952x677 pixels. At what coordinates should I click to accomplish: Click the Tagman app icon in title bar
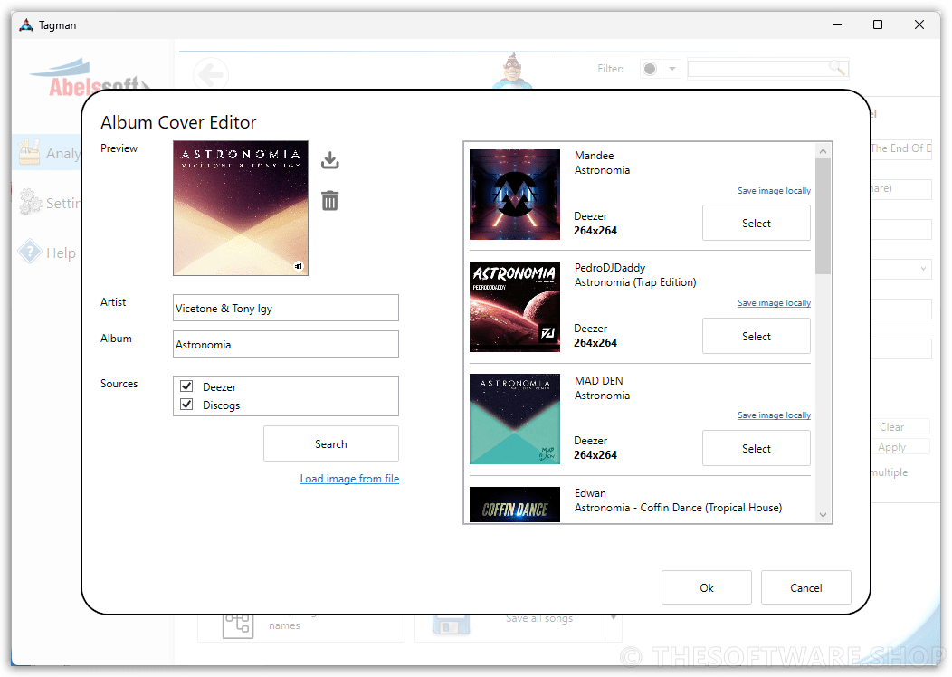tap(26, 25)
